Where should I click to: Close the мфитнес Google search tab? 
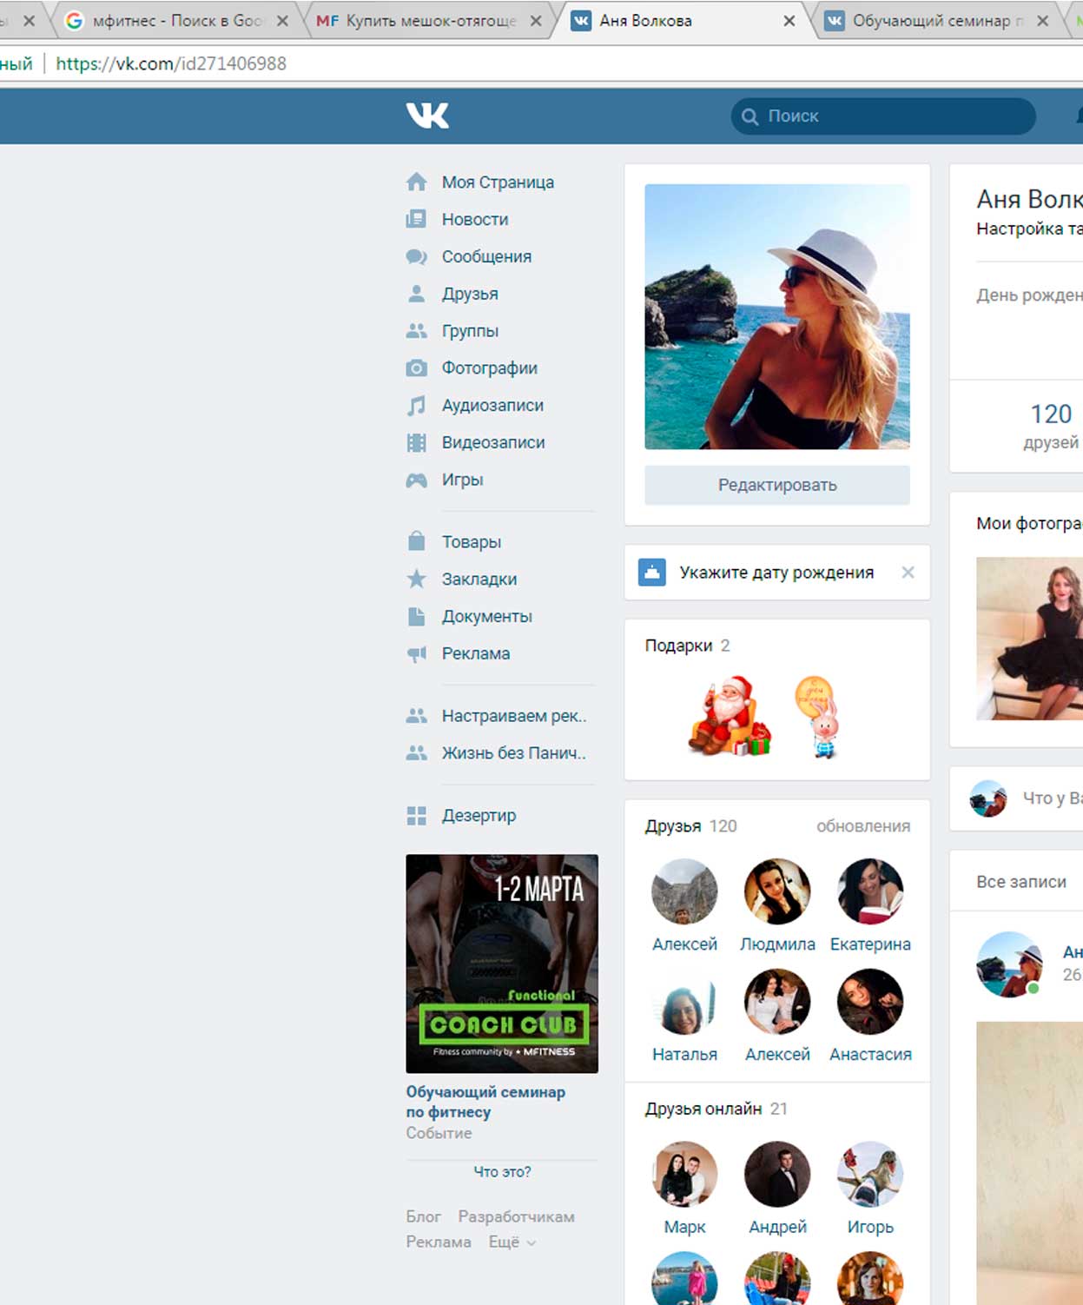point(282,21)
